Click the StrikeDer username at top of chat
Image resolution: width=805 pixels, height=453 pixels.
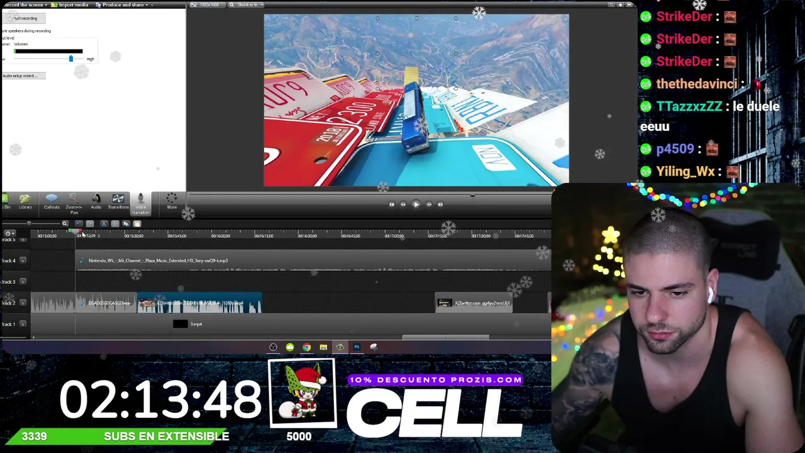684,16
